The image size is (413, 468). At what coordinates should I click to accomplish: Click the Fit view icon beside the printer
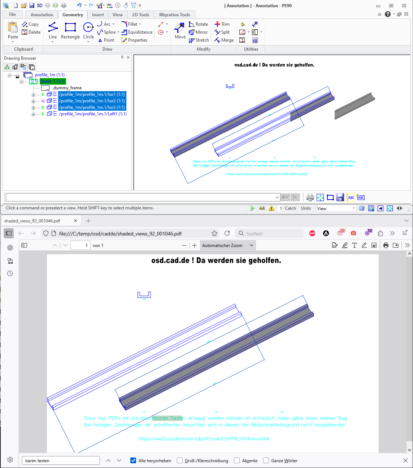click(320, 197)
